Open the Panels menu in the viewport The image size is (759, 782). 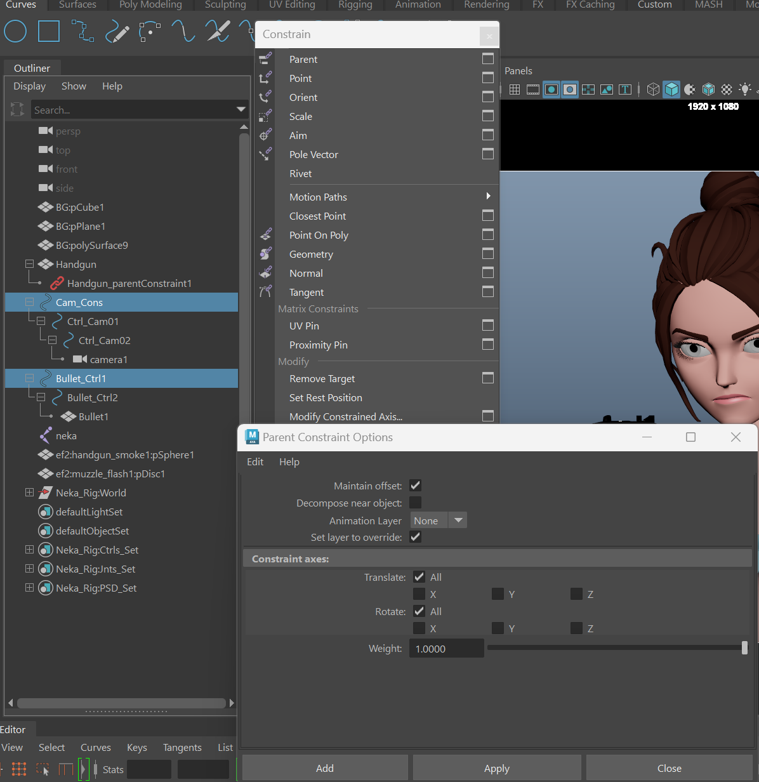[518, 70]
